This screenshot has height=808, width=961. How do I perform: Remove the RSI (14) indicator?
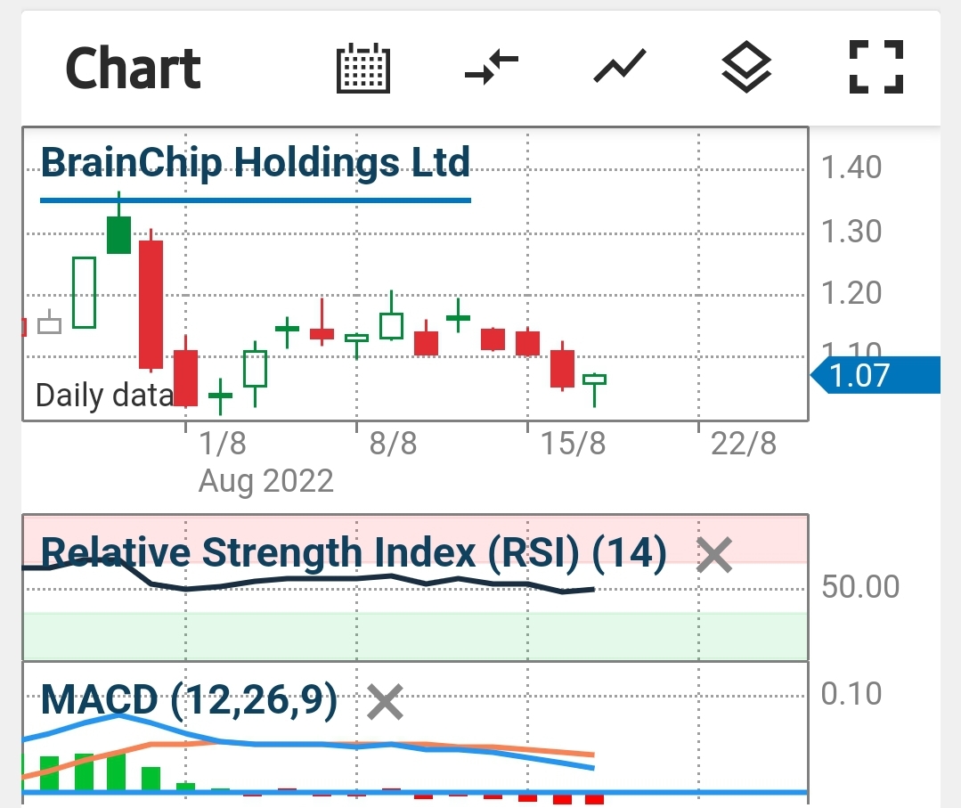coord(714,555)
